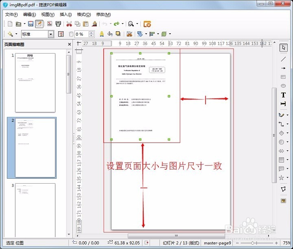The width and height of the screenshot is (293, 249).
Task: Click the transparency percentage field showing 0 %
Action: [81, 34]
